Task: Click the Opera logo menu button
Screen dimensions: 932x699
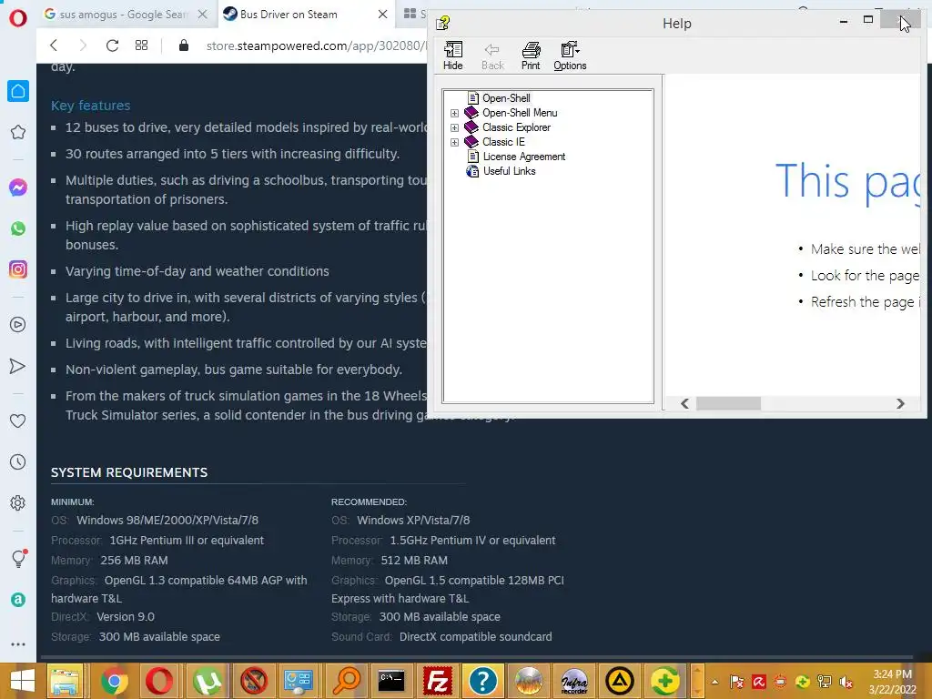Action: point(18,18)
